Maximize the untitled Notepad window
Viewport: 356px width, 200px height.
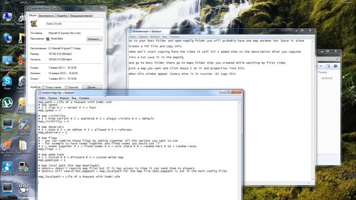click(x=302, y=31)
